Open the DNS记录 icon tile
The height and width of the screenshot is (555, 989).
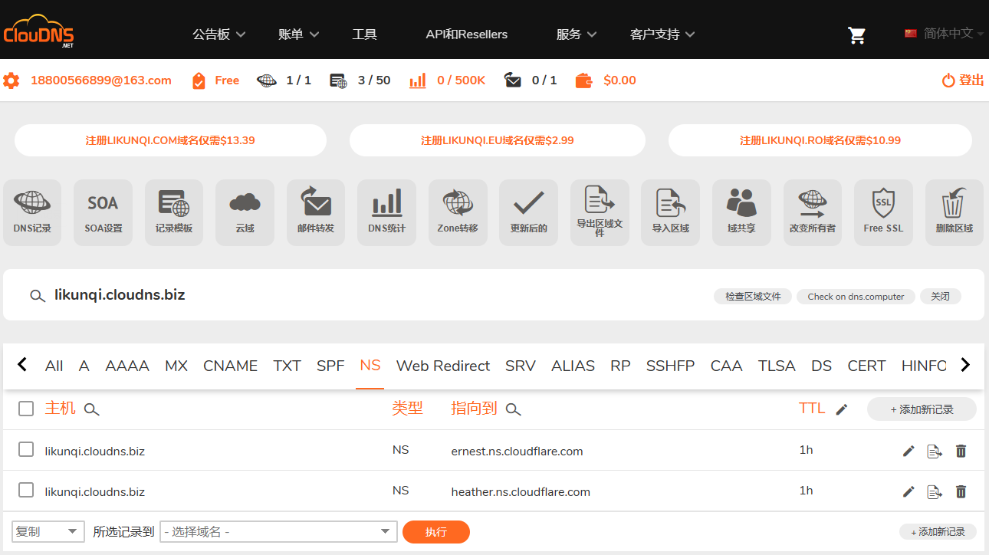(x=32, y=212)
